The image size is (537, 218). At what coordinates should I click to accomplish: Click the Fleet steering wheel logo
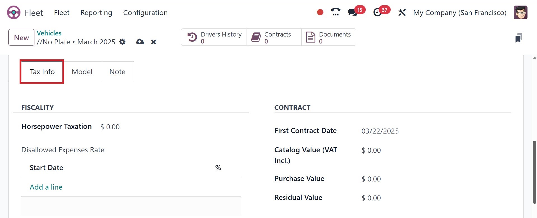(x=13, y=12)
